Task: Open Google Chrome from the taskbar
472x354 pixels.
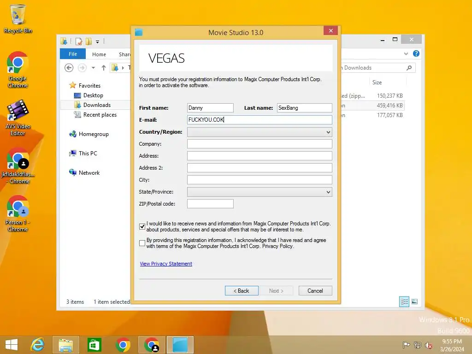Action: point(123,345)
